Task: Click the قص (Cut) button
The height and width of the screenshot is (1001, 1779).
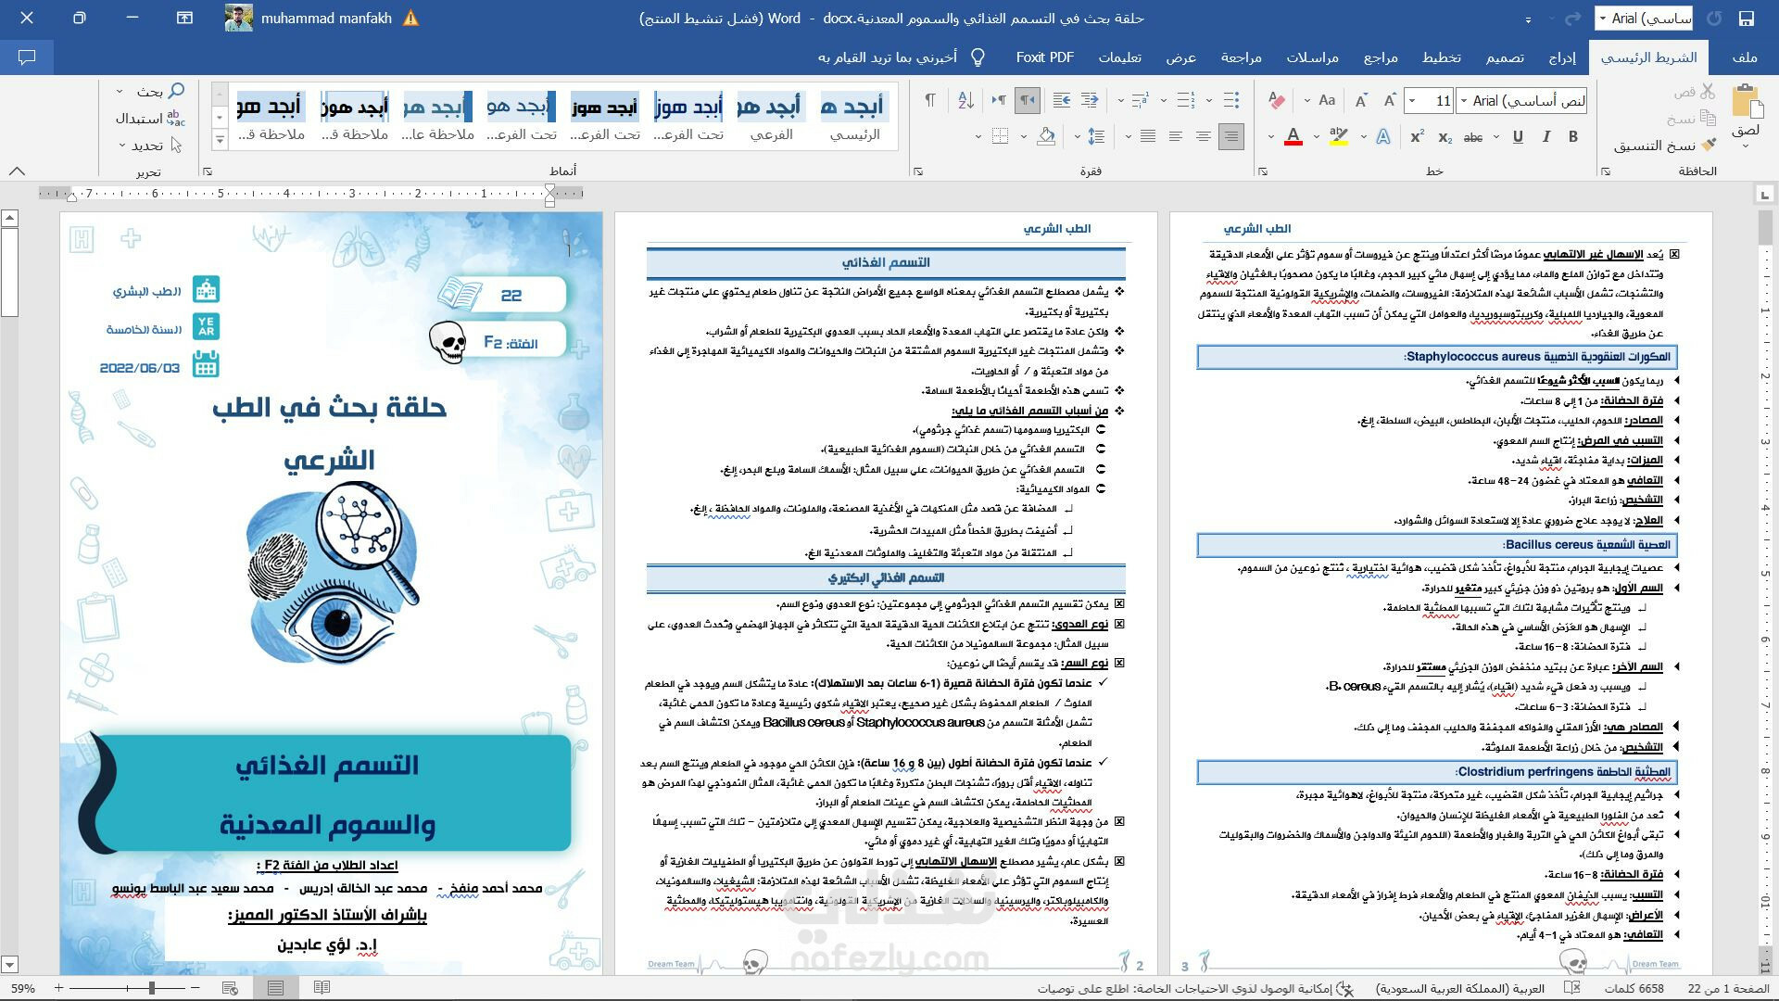Action: tap(1694, 92)
